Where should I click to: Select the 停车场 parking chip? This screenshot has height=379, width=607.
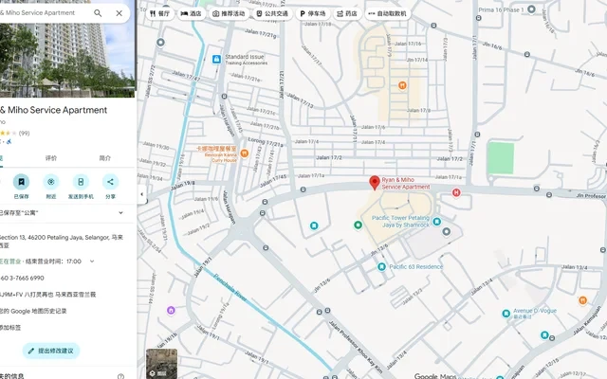(313, 13)
